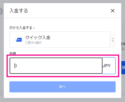Click the up-down chevron selector arrows

tap(113, 40)
